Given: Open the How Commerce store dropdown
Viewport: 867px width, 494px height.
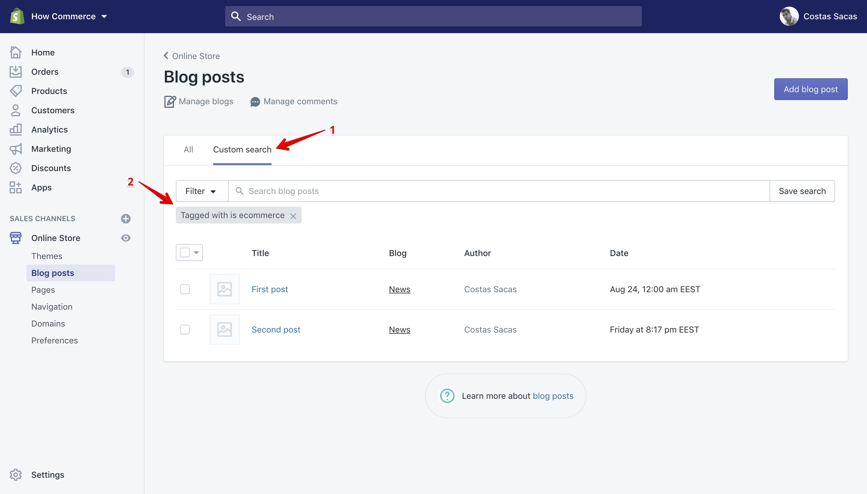Looking at the screenshot, I should (69, 16).
